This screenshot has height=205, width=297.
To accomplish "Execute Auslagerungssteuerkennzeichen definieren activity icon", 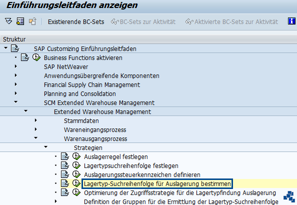I will click(76, 174).
